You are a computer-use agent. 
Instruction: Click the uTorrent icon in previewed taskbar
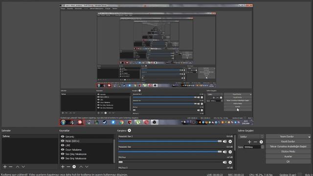(138, 122)
